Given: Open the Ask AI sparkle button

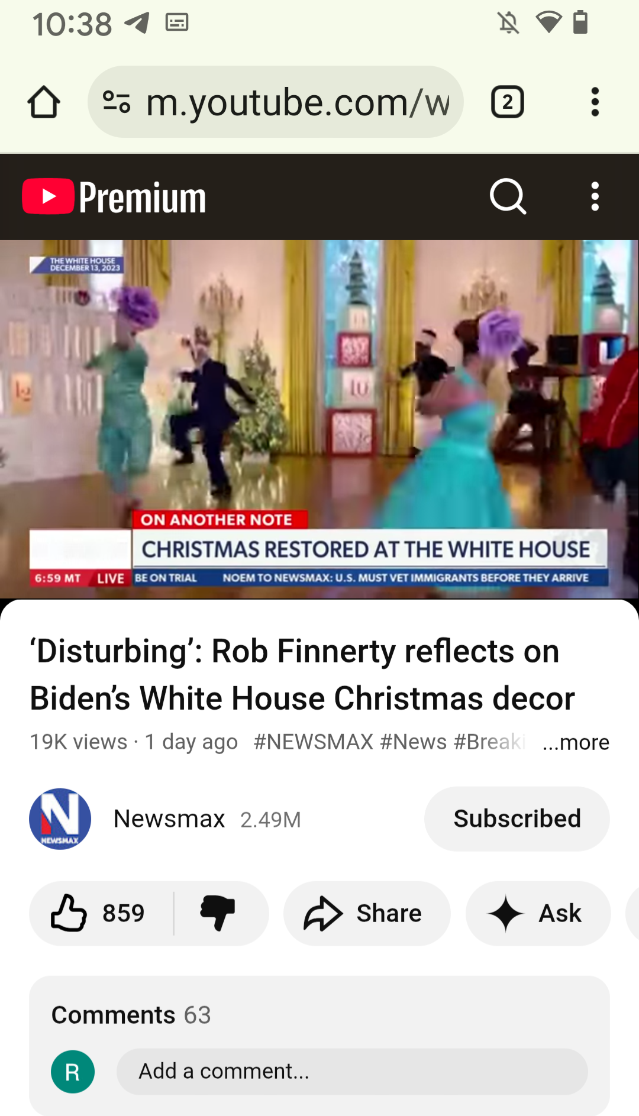Looking at the screenshot, I should pos(538,913).
